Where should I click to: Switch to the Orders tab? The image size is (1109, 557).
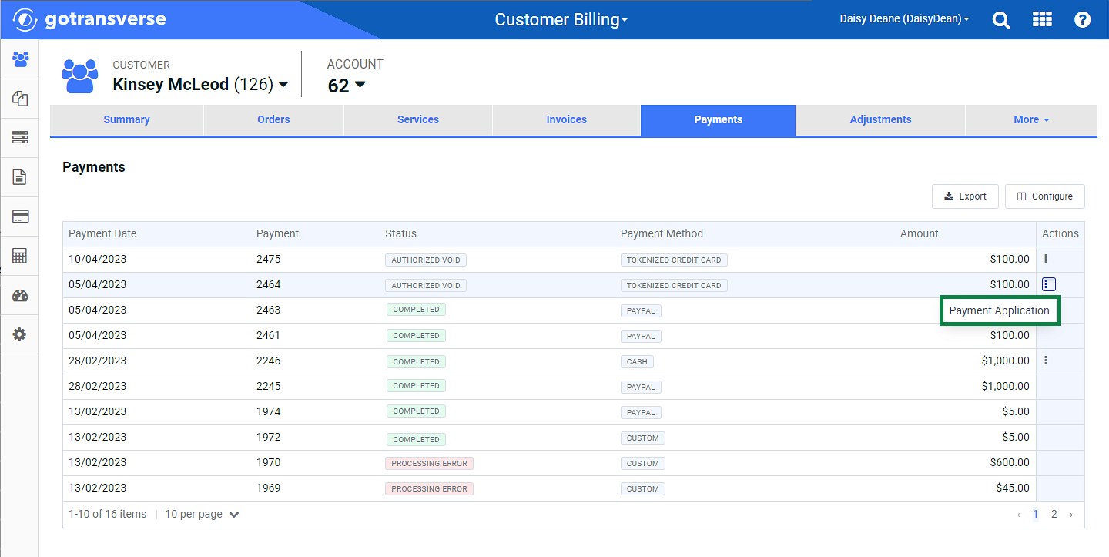273,119
